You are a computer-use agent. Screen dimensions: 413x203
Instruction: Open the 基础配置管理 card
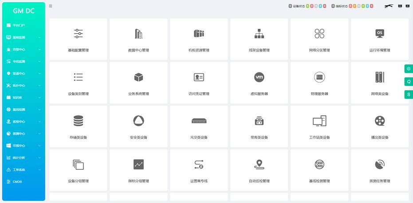pyautogui.click(x=78, y=39)
